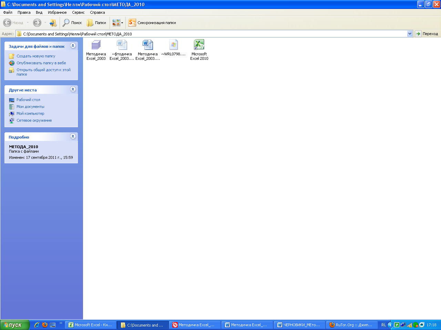Select the Word document Методичка Excel_2003....
Image resolution: width=441 pixels, height=330 pixels.
[x=148, y=50]
